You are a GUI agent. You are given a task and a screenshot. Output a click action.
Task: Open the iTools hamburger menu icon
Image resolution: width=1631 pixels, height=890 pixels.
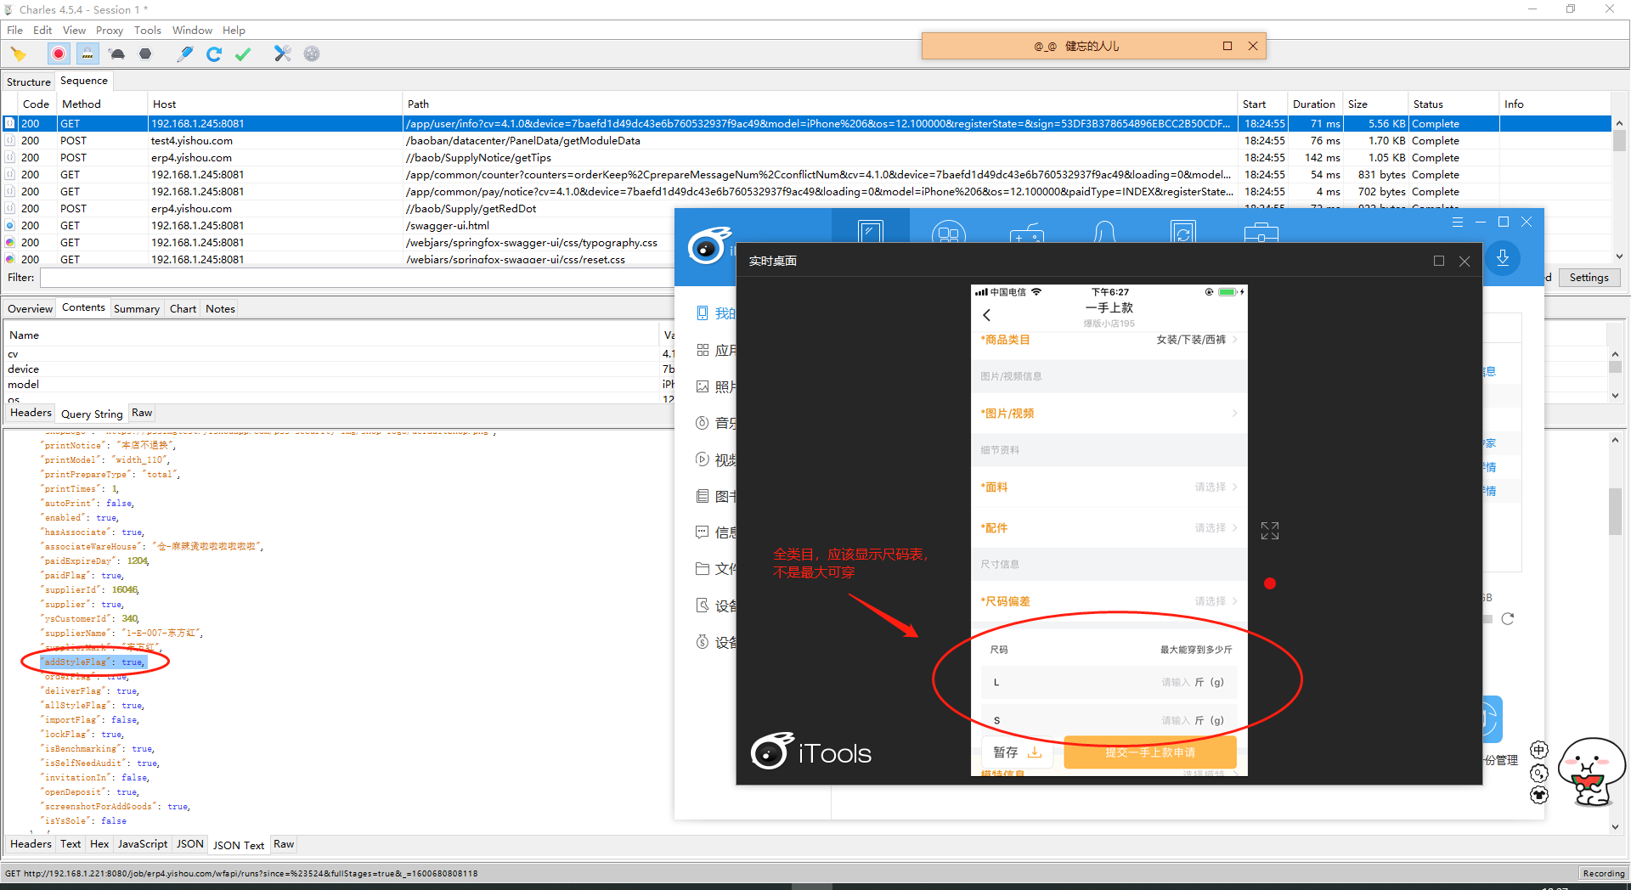(x=1458, y=222)
